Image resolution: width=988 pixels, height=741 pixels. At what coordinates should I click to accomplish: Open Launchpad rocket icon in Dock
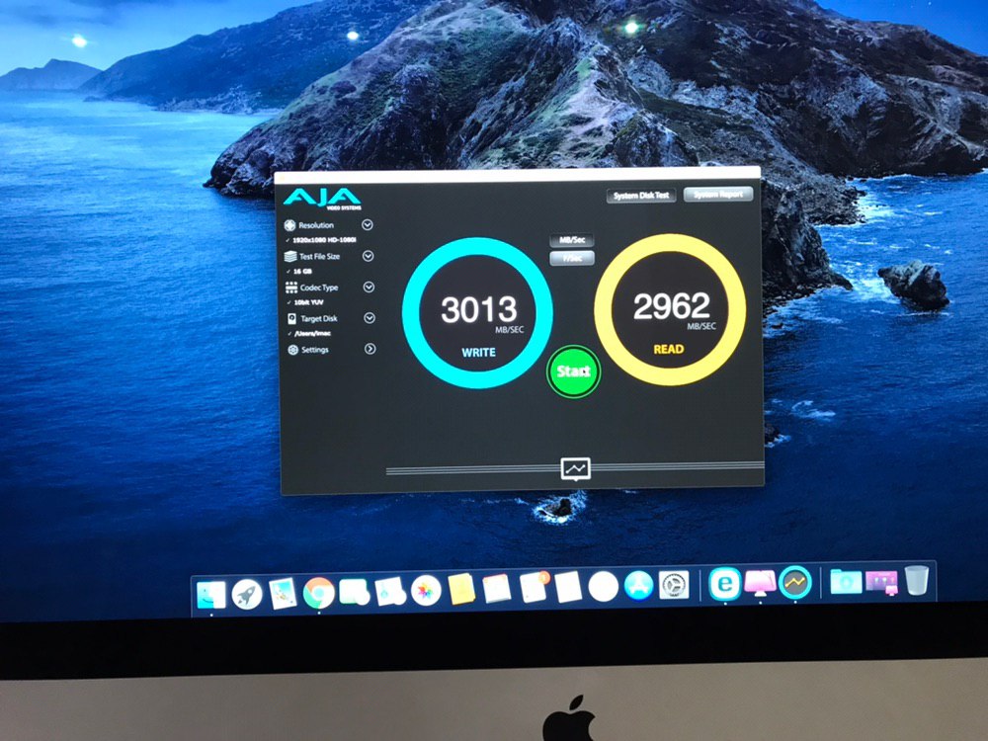(x=247, y=594)
